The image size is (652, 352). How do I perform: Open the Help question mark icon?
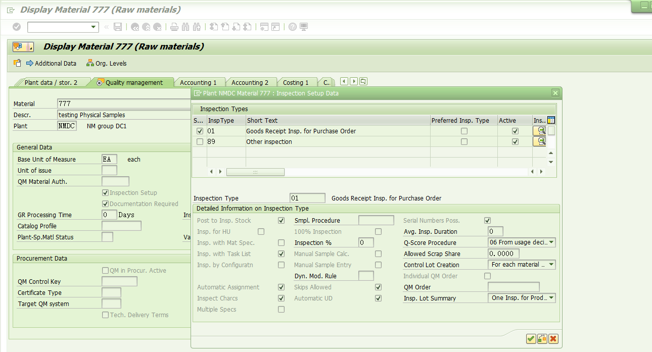click(293, 27)
